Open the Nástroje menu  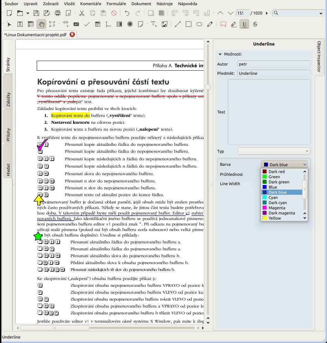click(165, 4)
